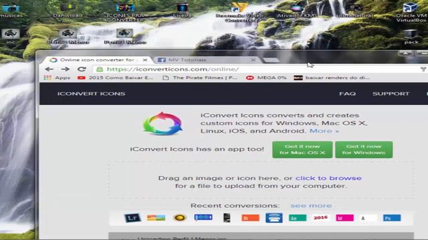The height and width of the screenshot is (240, 428).
Task: Click 'Get it now for Mac OS X'
Action: pyautogui.click(x=302, y=149)
